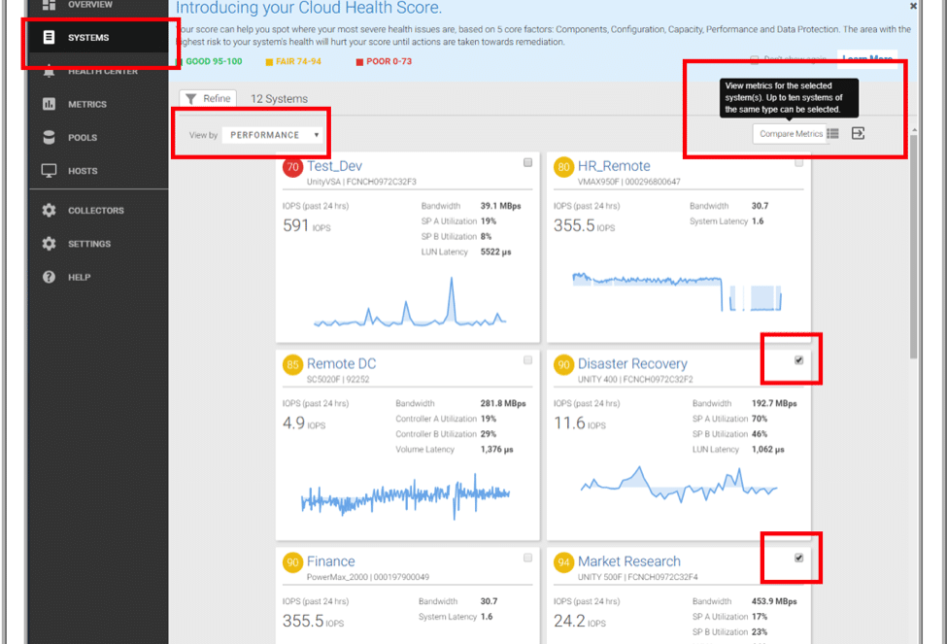Screen dimensions: 947x644
Task: Select the Finance system checkbox
Action: [x=527, y=558]
